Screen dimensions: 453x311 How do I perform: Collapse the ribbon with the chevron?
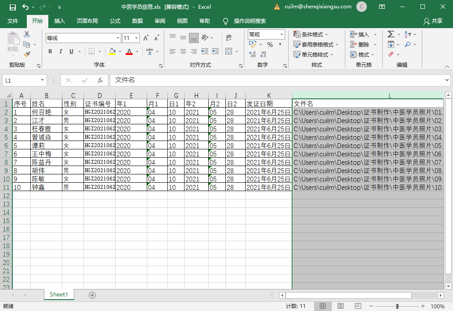[447, 66]
